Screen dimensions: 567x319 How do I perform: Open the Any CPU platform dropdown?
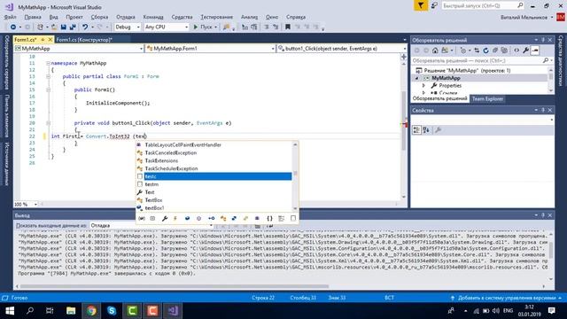click(166, 27)
